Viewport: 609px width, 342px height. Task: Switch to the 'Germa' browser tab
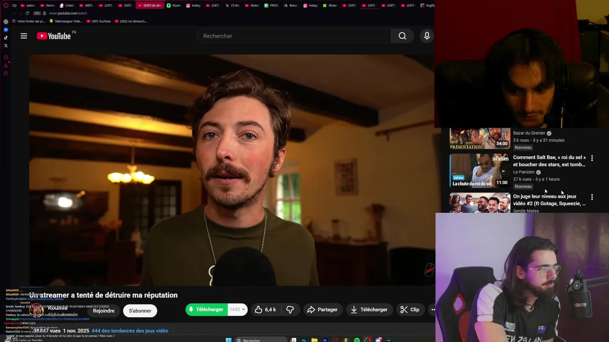click(48, 6)
